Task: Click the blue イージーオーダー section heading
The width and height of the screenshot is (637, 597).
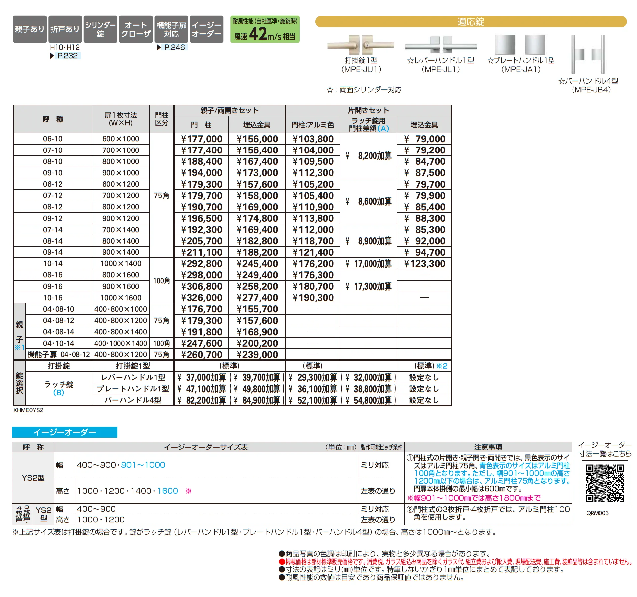Action: [x=64, y=432]
